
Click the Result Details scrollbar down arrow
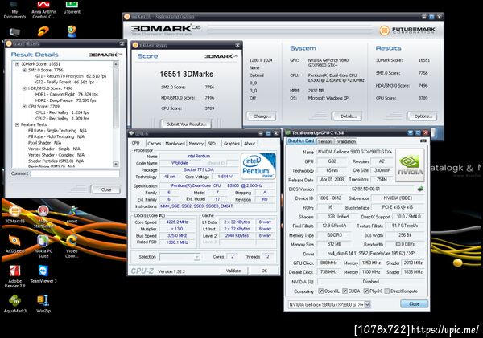pos(116,164)
